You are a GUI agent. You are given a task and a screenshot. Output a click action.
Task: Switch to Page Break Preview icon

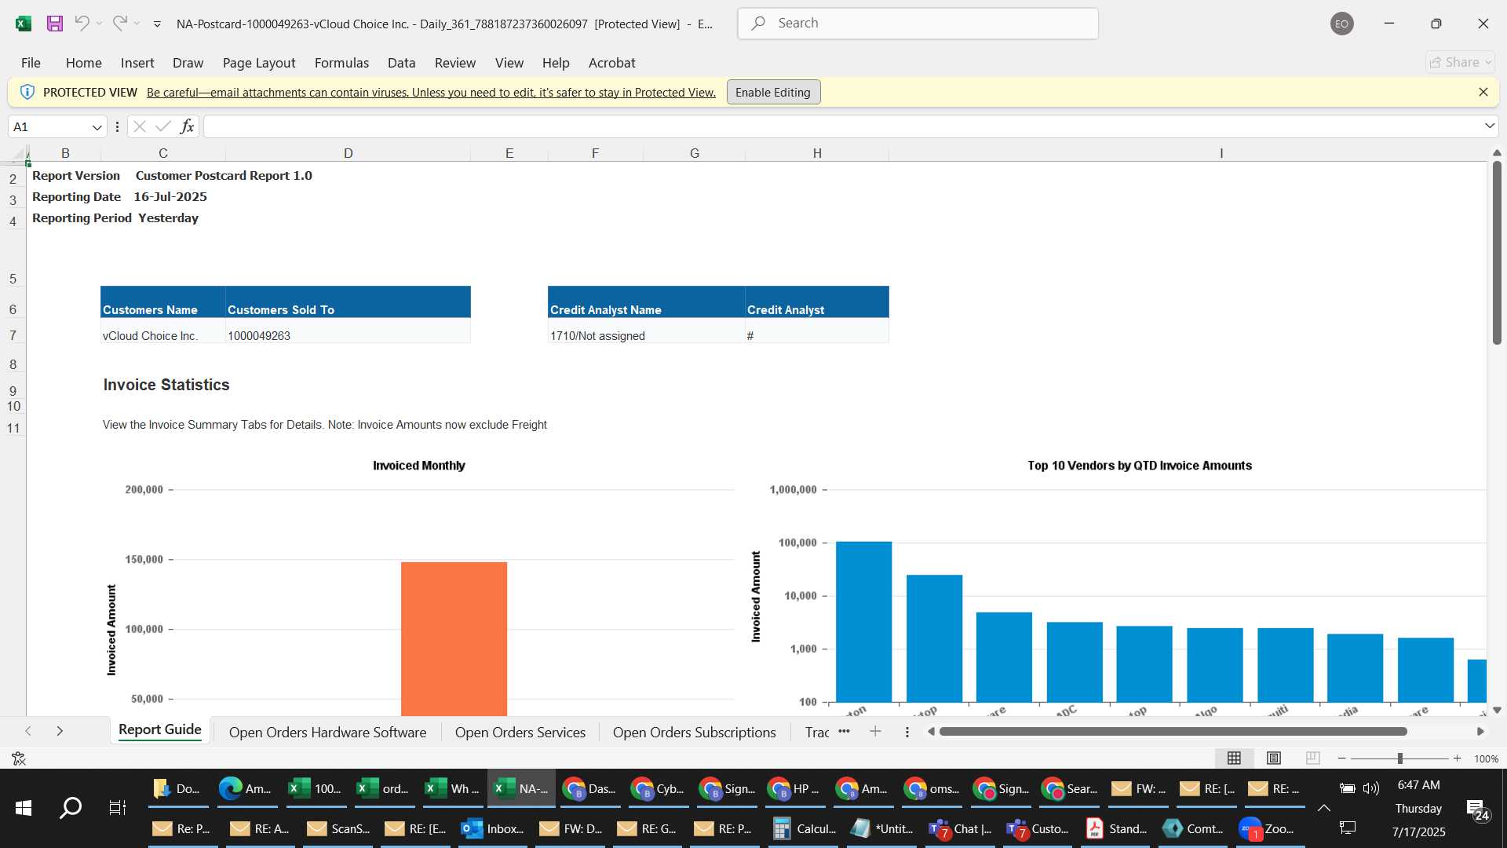coord(1312,758)
